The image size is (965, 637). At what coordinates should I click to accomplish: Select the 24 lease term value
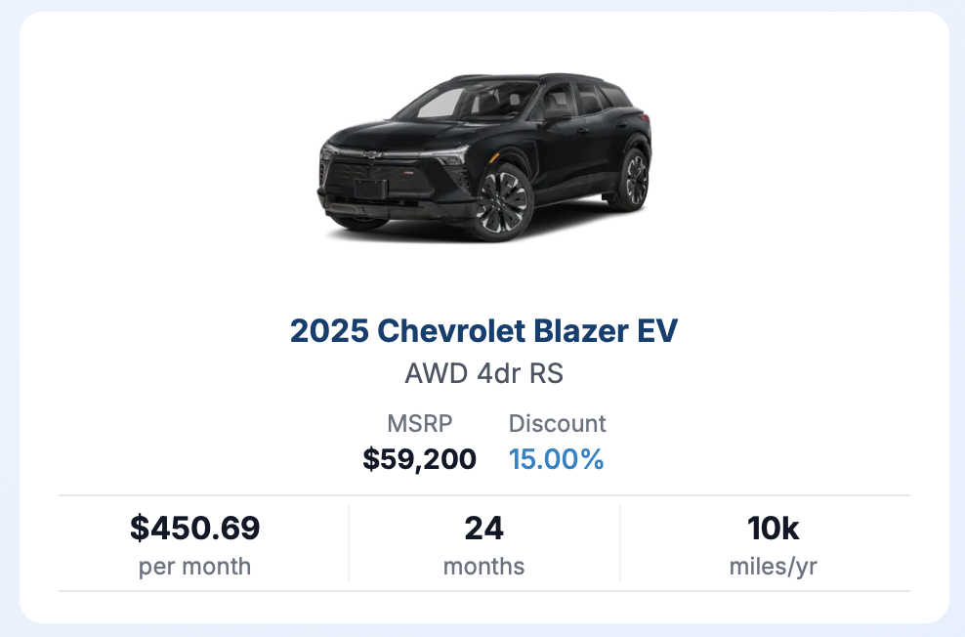tap(483, 528)
